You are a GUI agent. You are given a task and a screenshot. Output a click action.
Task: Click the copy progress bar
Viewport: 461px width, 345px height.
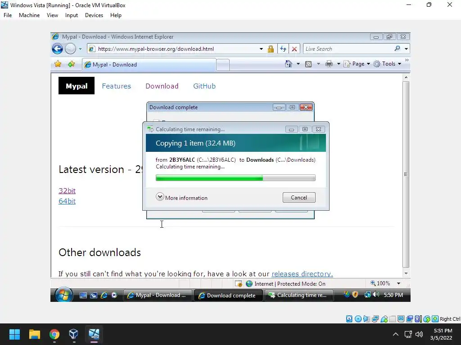235,178
